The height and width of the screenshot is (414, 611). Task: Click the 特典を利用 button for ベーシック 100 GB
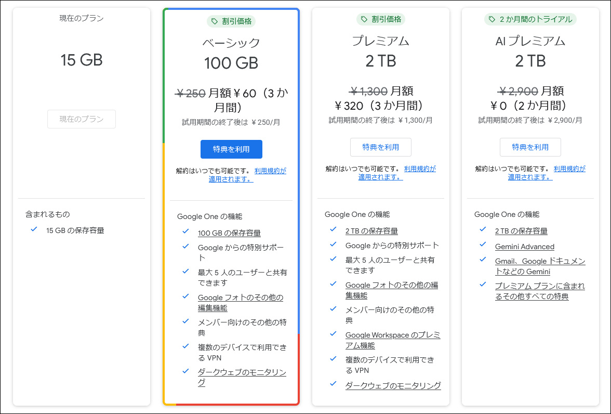(x=231, y=149)
